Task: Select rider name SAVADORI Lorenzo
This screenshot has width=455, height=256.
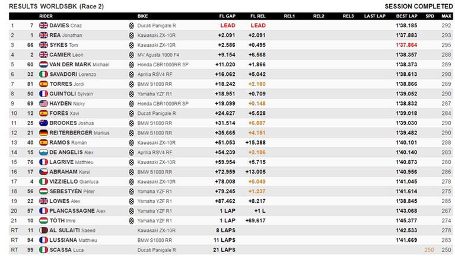Action: [73, 74]
